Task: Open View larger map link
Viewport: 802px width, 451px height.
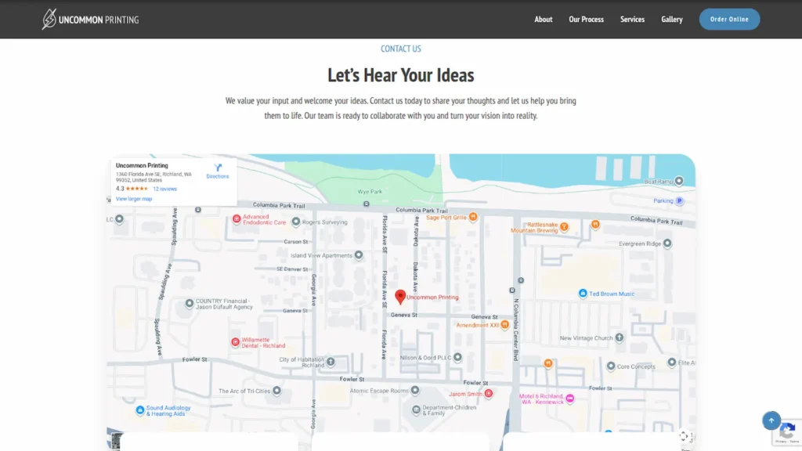Action: pos(134,199)
